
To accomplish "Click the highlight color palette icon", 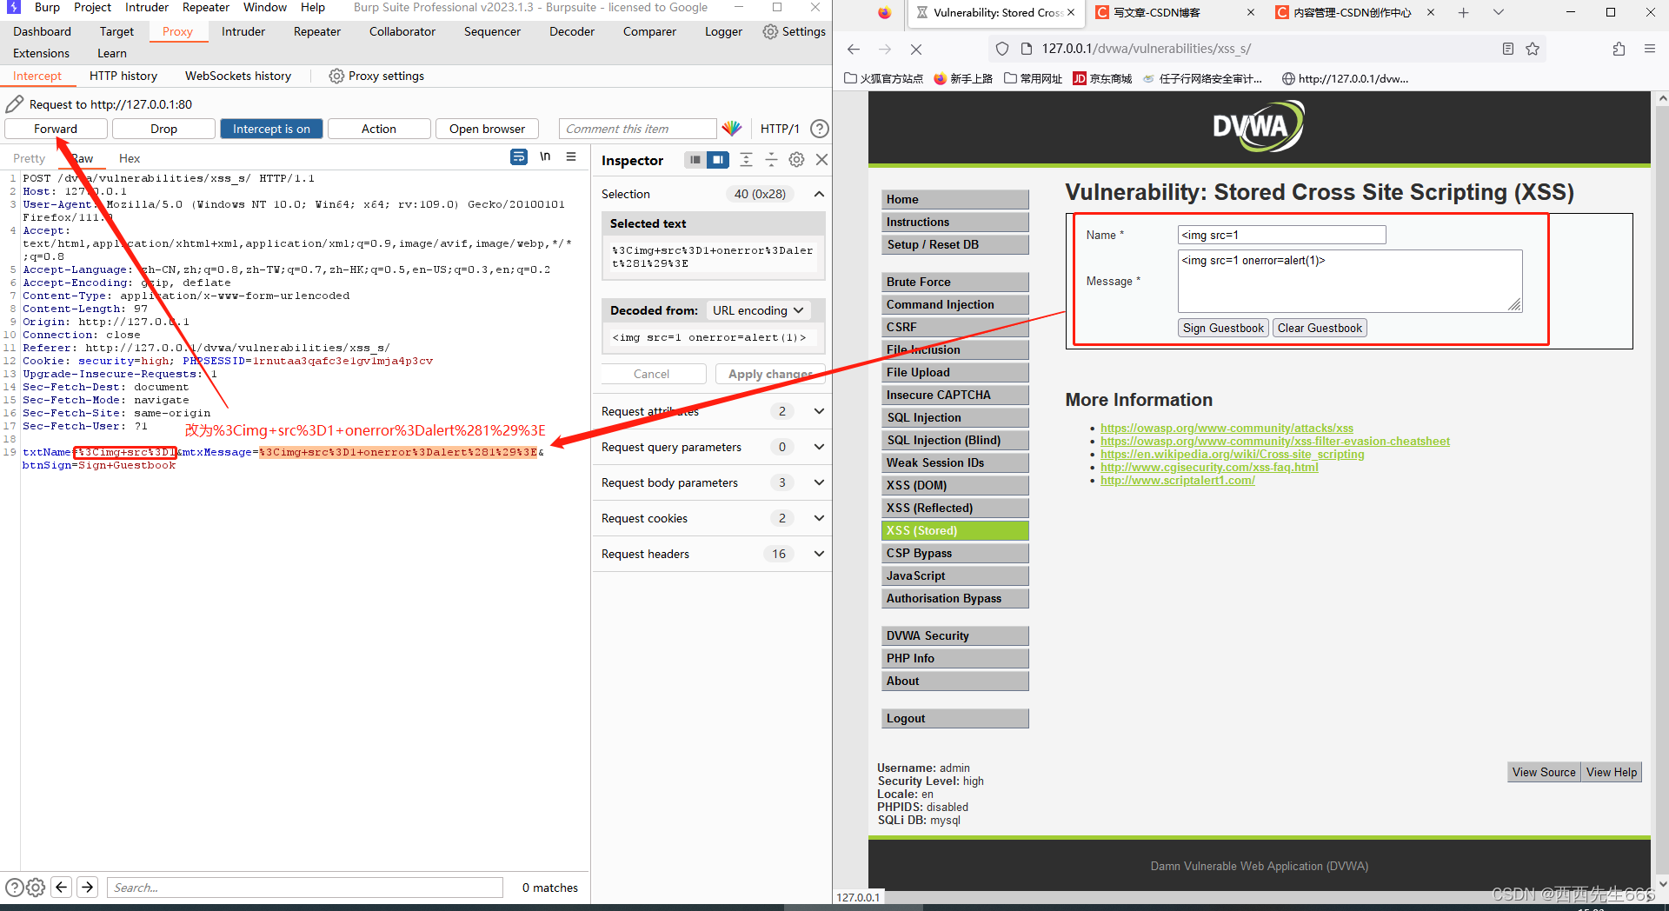I will [x=733, y=129].
